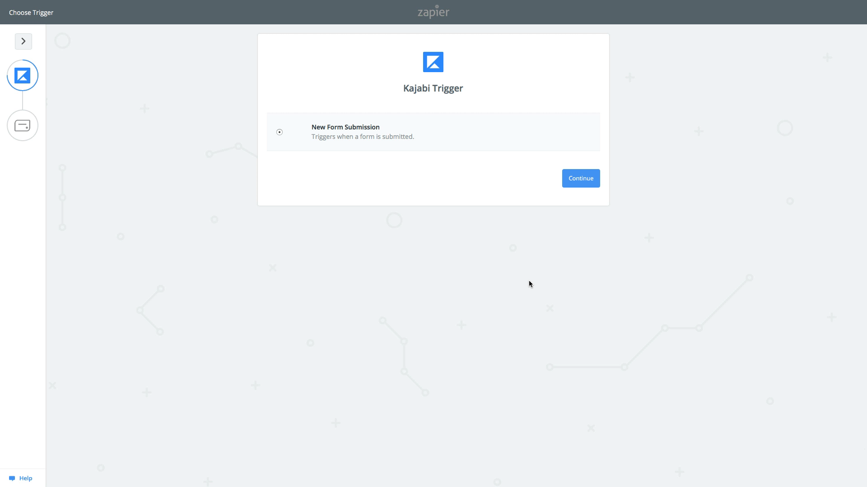Open the empty action step icon in sidebar
The height and width of the screenshot is (487, 867).
[23, 125]
